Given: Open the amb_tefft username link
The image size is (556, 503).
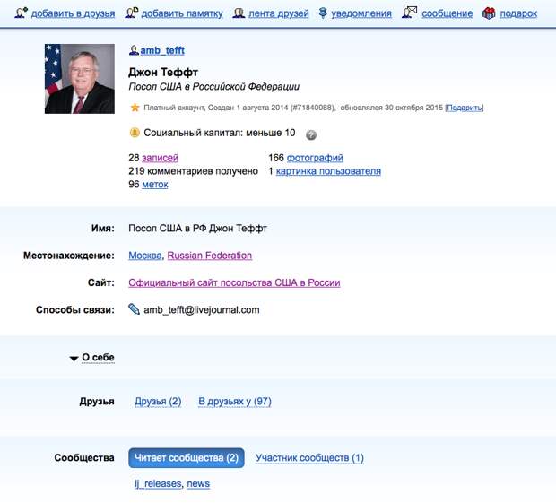Looking at the screenshot, I should 162,50.
